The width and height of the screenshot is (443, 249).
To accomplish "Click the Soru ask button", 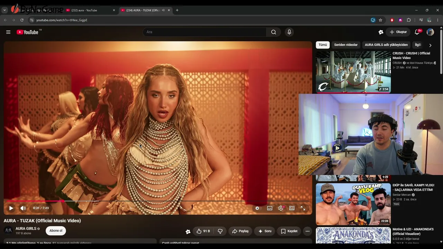I will (x=265, y=231).
